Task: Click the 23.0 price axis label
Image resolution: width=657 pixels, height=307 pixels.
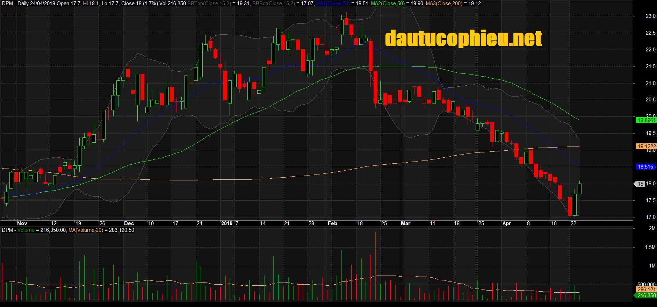Action: pyautogui.click(x=650, y=16)
